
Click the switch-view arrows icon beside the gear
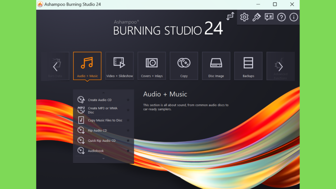(x=230, y=16)
